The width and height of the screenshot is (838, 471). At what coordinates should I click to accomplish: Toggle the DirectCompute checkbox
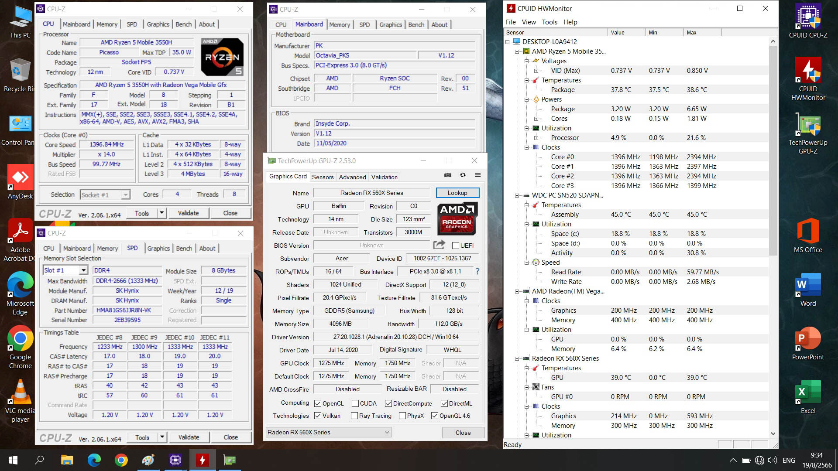point(388,403)
